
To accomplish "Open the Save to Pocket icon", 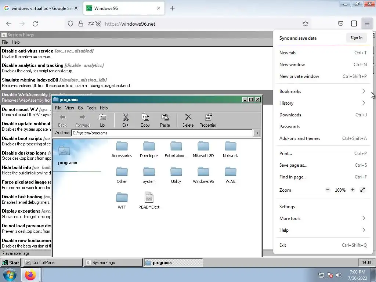I will pos(340,24).
